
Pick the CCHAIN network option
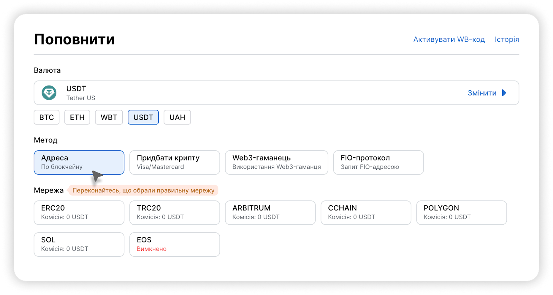pos(366,213)
